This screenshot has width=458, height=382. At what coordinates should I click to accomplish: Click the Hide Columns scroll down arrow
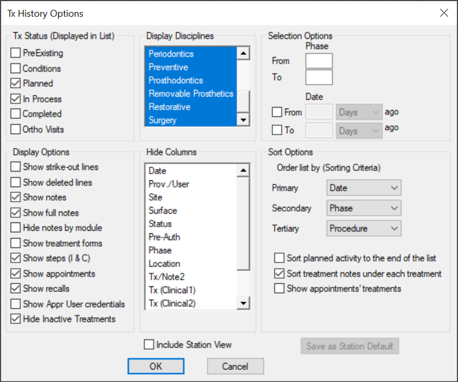click(x=243, y=304)
